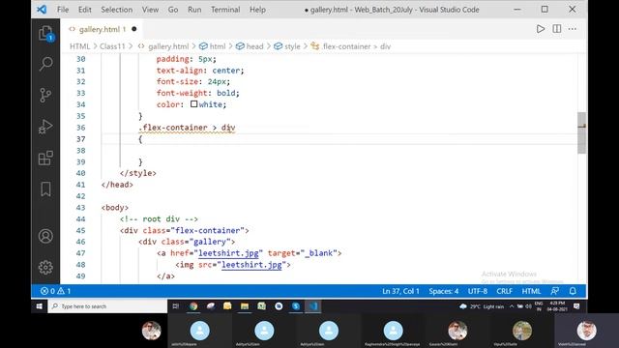Expand the HTML breadcrumb folder
Image resolution: width=619 pixels, height=348 pixels.
coord(79,46)
